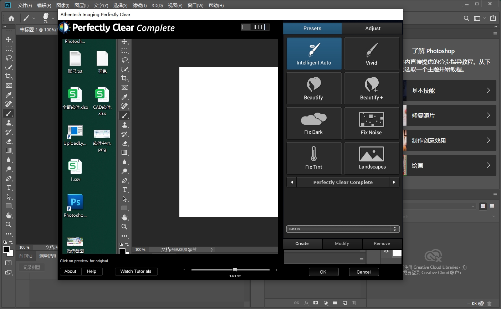Viewport: 501px width, 309px height.
Task: Switch Perfectly Clear to single image view
Action: pos(246,27)
